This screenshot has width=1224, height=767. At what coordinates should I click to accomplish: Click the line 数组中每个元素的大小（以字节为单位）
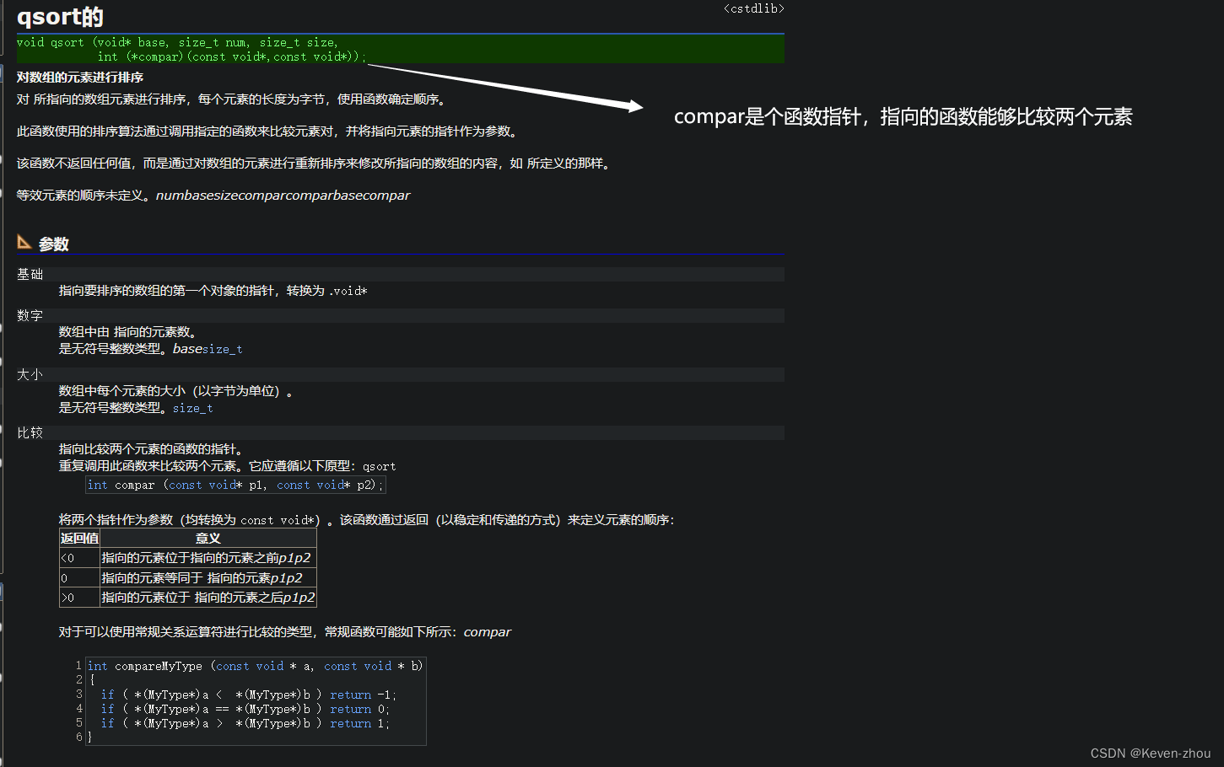pyautogui.click(x=175, y=391)
